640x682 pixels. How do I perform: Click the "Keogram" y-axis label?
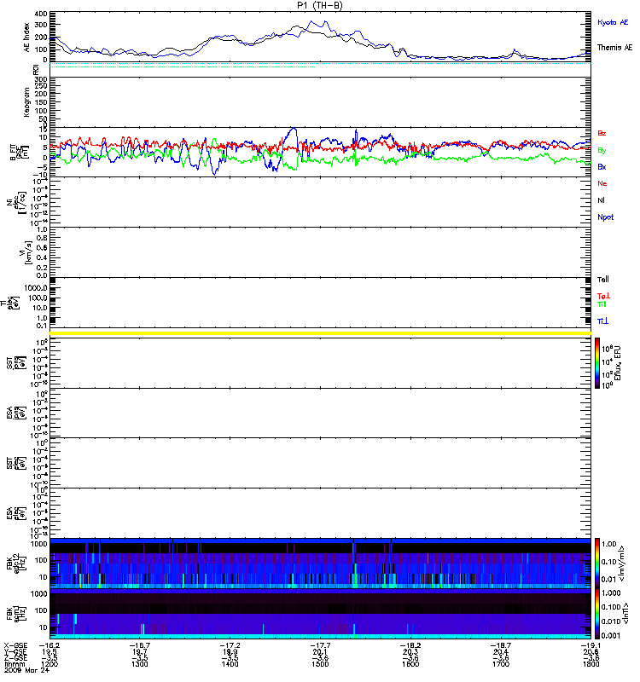click(x=27, y=102)
